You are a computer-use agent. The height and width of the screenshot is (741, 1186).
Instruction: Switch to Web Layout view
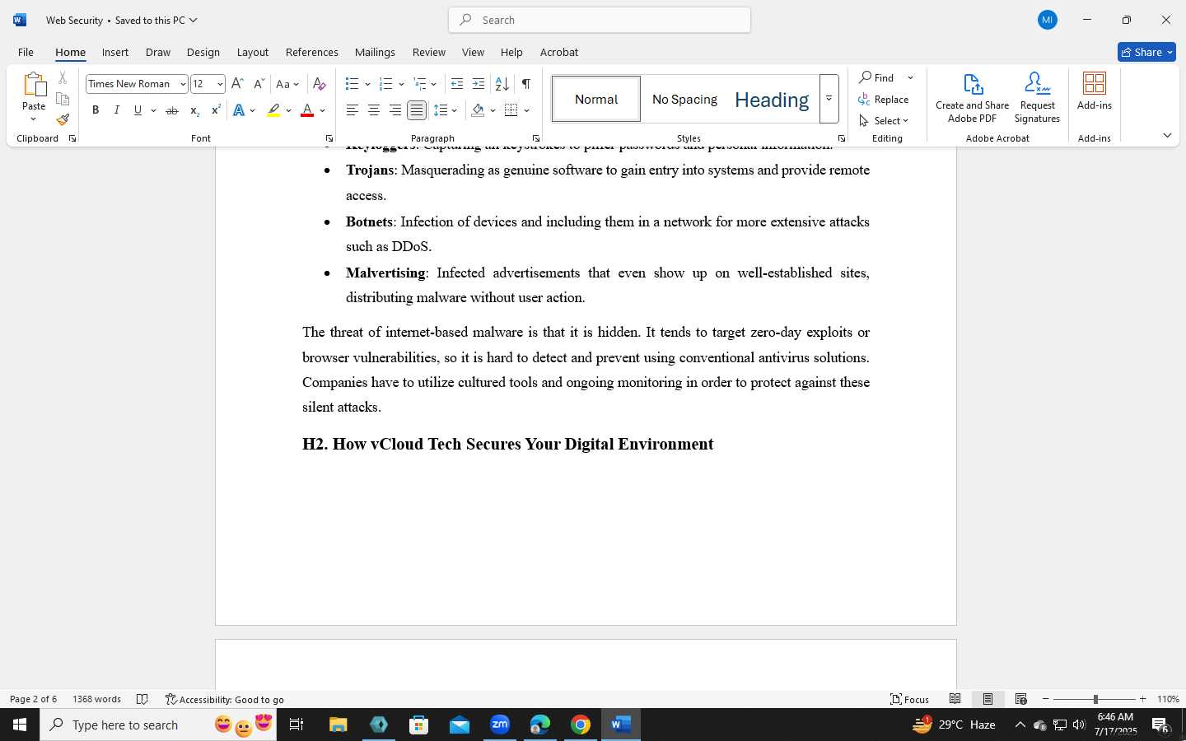[1021, 699]
